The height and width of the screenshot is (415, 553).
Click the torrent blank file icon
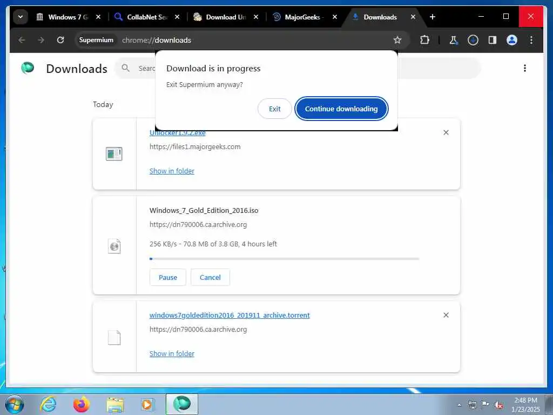click(x=114, y=337)
